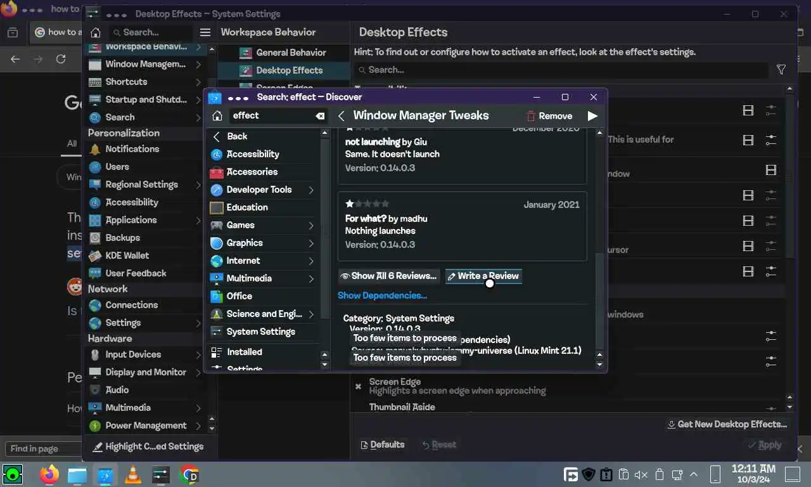811x487 pixels.
Task: Expand Shortcuts settings arrow
Action: [198, 82]
